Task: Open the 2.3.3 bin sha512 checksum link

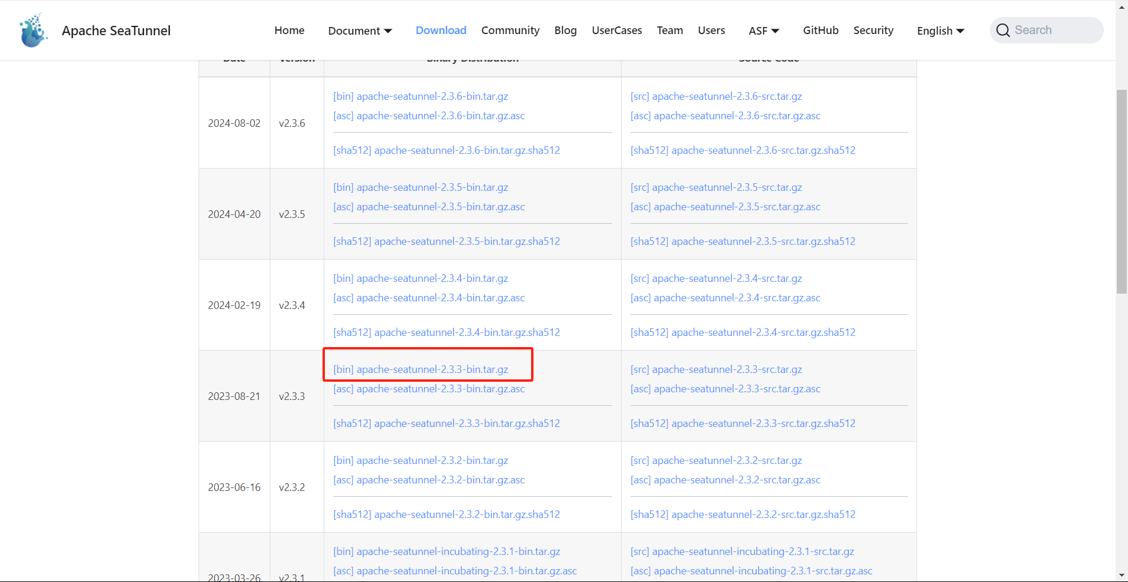Action: (446, 423)
